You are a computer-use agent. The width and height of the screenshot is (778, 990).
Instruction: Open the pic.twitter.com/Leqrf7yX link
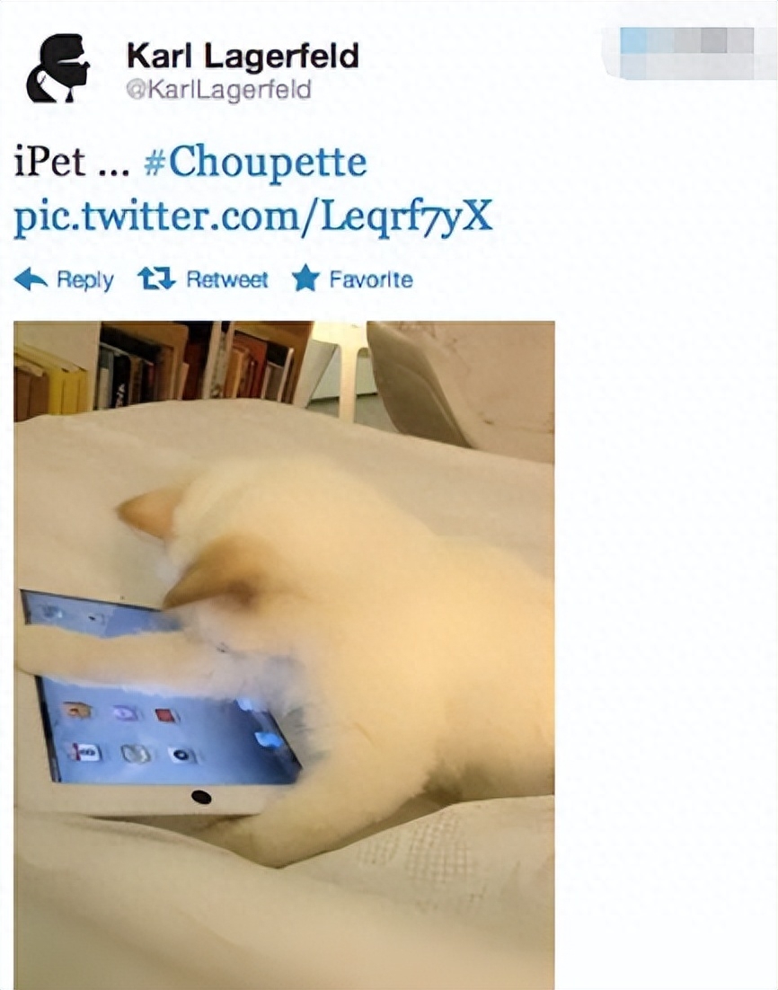tap(252, 217)
